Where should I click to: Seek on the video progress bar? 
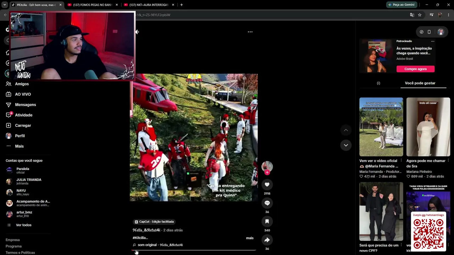click(x=194, y=250)
